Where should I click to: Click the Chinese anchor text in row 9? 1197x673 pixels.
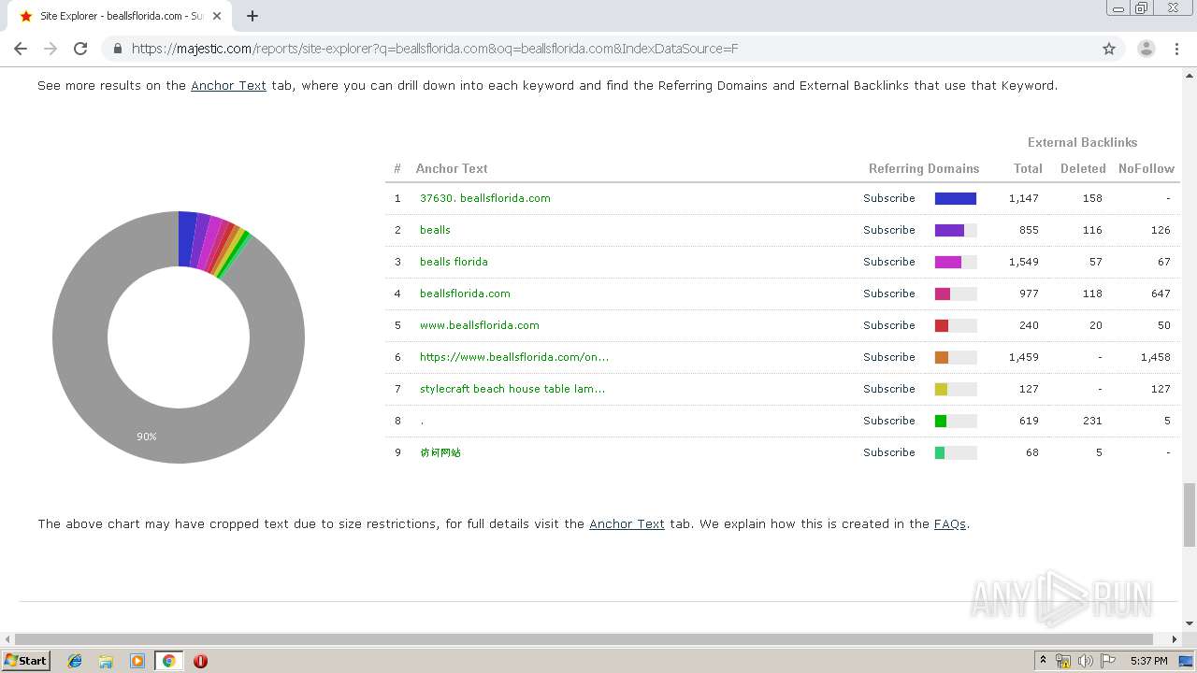[x=440, y=452]
